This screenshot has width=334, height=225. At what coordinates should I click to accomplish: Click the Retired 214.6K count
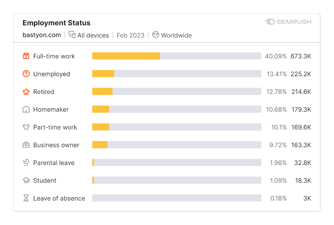(301, 92)
